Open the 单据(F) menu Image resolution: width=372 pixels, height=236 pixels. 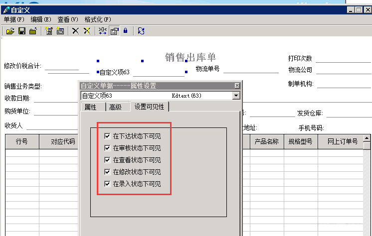coord(14,19)
